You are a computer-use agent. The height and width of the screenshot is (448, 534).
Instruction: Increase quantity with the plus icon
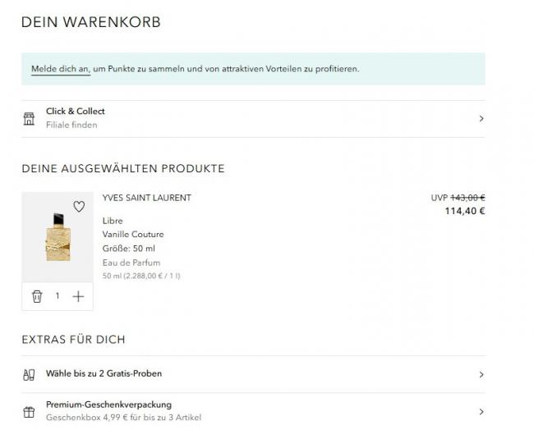78,296
